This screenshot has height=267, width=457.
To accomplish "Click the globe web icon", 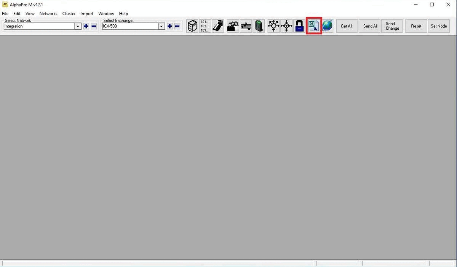I will [x=327, y=26].
